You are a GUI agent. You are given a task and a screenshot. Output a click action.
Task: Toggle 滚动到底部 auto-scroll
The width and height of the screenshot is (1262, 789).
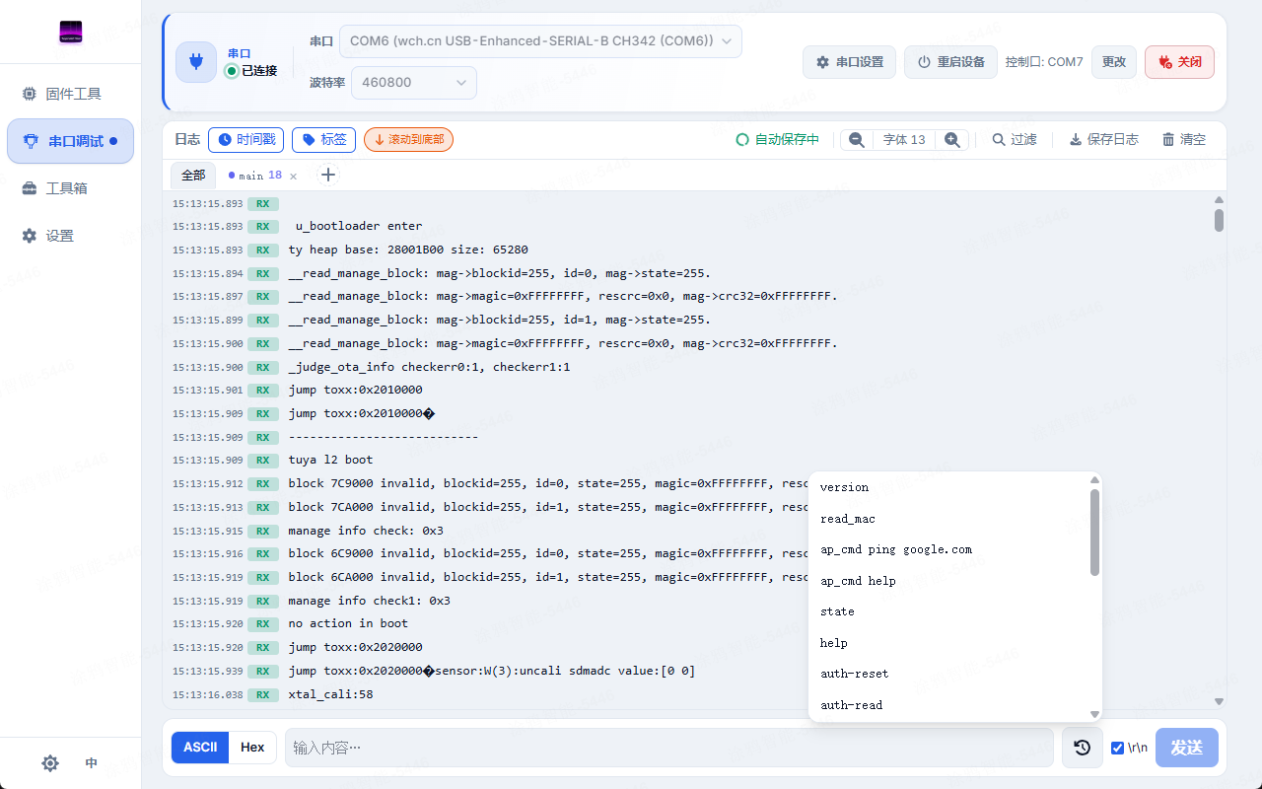pos(408,140)
